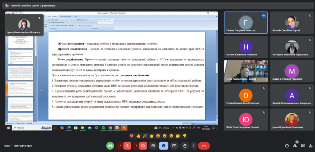The image size is (315, 152).
Task: Toggle the Режим докладчика checkbox
Action: 78,26
